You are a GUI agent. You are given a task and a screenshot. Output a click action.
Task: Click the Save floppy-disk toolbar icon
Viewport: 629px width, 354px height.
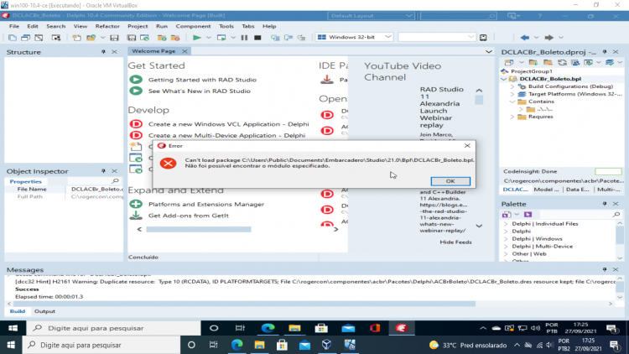[x=114, y=37]
